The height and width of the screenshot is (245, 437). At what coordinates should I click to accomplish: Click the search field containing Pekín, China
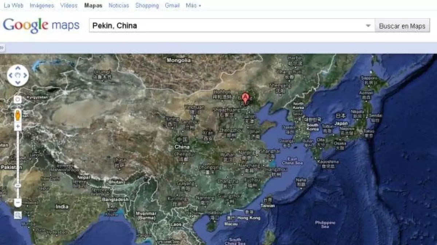226,26
